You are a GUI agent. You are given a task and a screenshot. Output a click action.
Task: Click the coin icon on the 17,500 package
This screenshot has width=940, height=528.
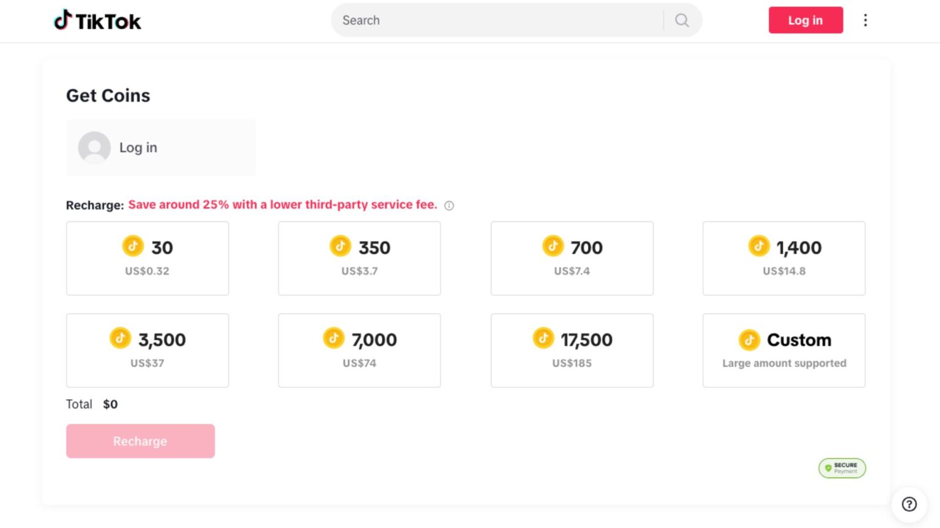click(543, 338)
